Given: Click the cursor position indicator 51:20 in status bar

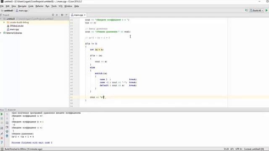Looking at the screenshot, I should 226,149.
